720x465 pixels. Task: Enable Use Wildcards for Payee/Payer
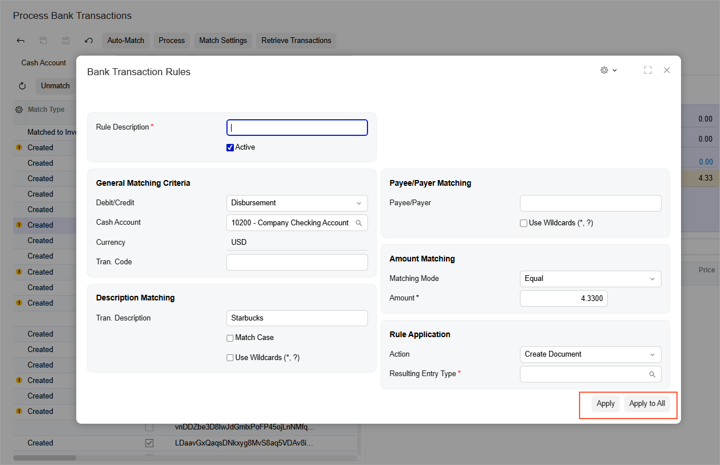pos(523,223)
